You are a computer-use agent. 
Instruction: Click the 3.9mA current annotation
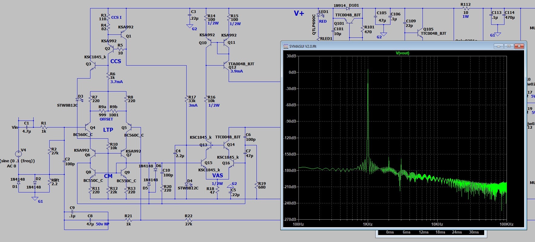pyautogui.click(x=237, y=71)
